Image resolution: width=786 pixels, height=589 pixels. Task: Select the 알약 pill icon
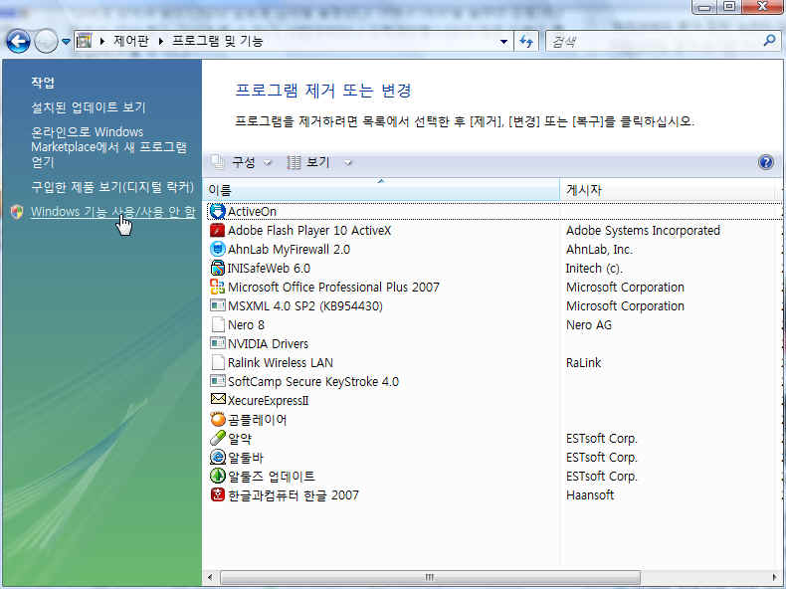click(217, 438)
